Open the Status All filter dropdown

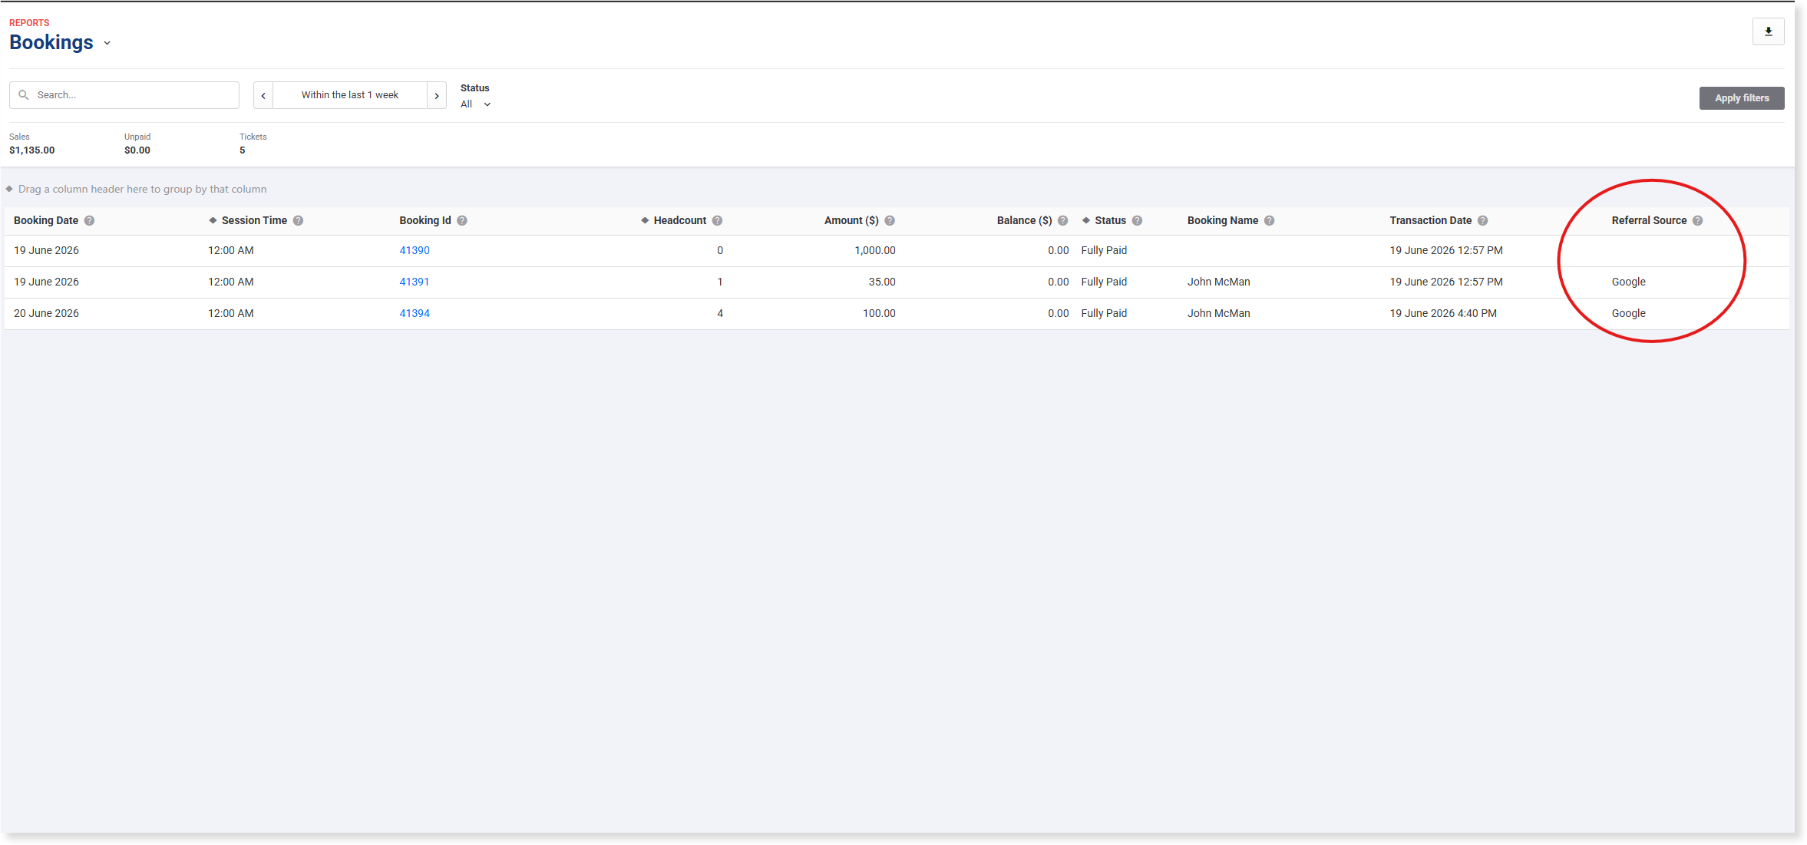click(475, 104)
